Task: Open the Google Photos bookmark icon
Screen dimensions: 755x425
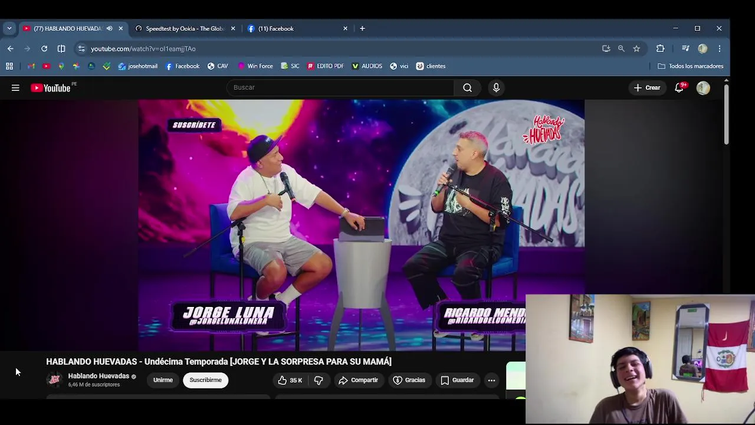Action: click(x=76, y=66)
